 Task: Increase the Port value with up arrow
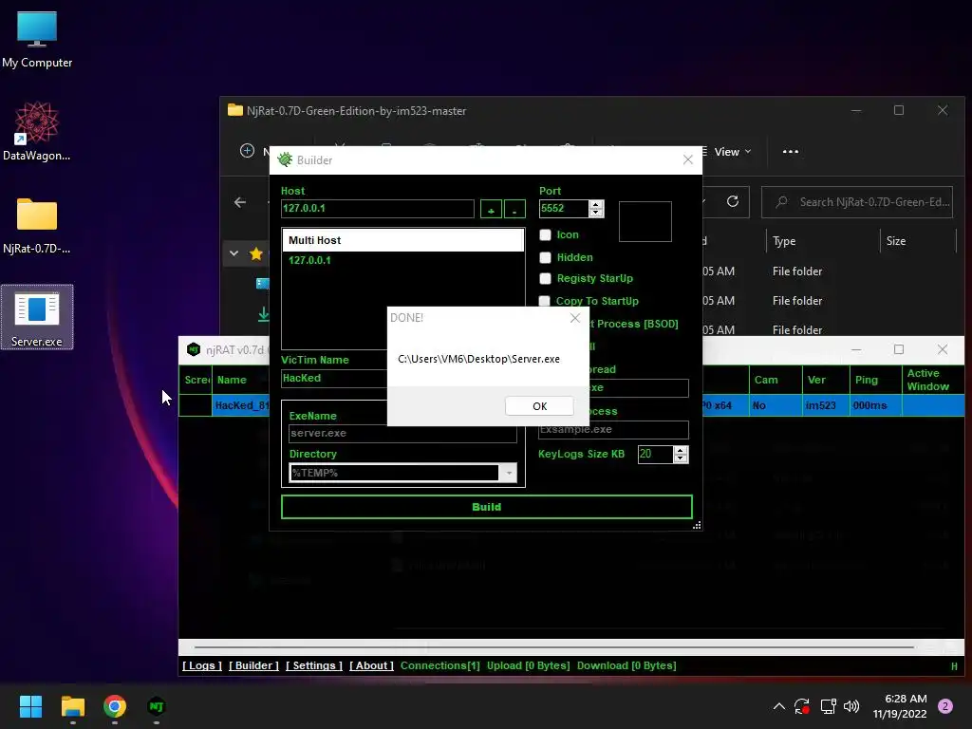point(596,204)
